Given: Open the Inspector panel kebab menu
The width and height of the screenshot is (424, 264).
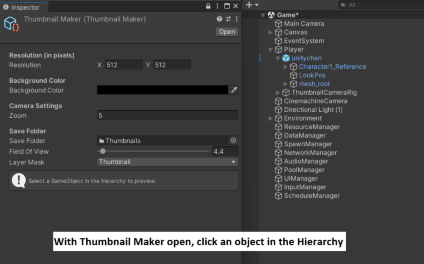Looking at the screenshot, I should click(x=218, y=6).
